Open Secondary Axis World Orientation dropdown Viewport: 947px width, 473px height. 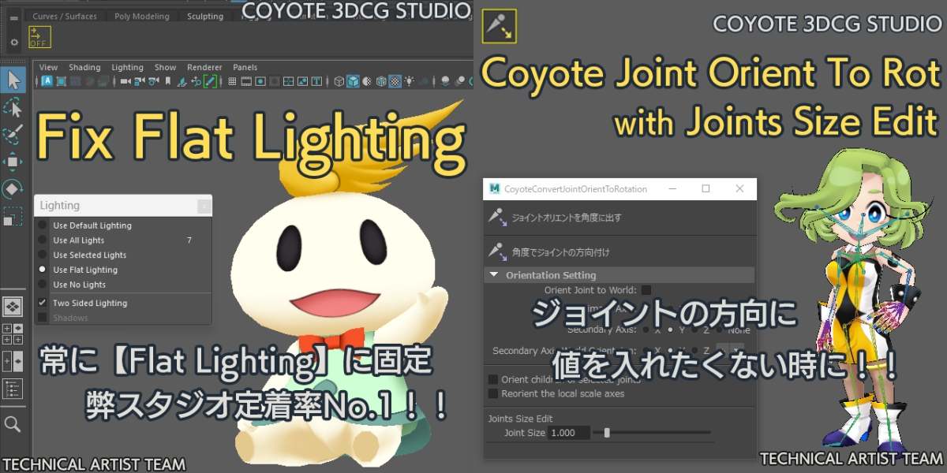click(729, 350)
